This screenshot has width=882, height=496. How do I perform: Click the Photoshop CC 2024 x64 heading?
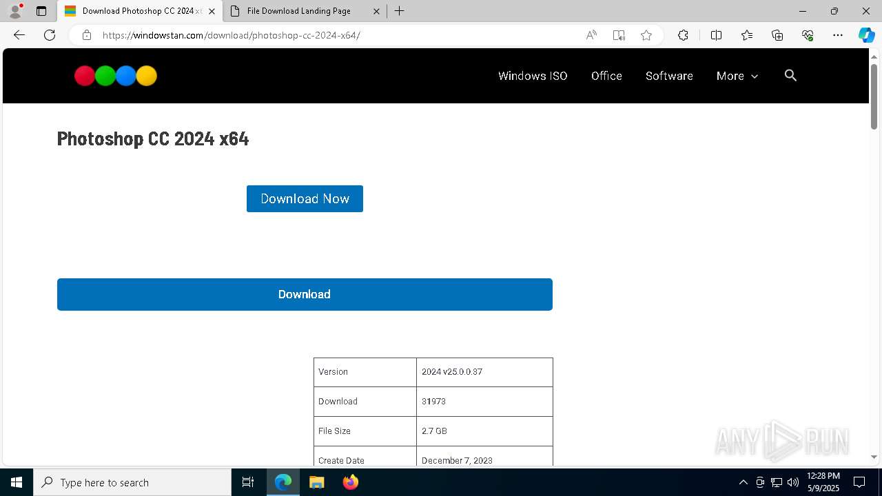pos(153,138)
